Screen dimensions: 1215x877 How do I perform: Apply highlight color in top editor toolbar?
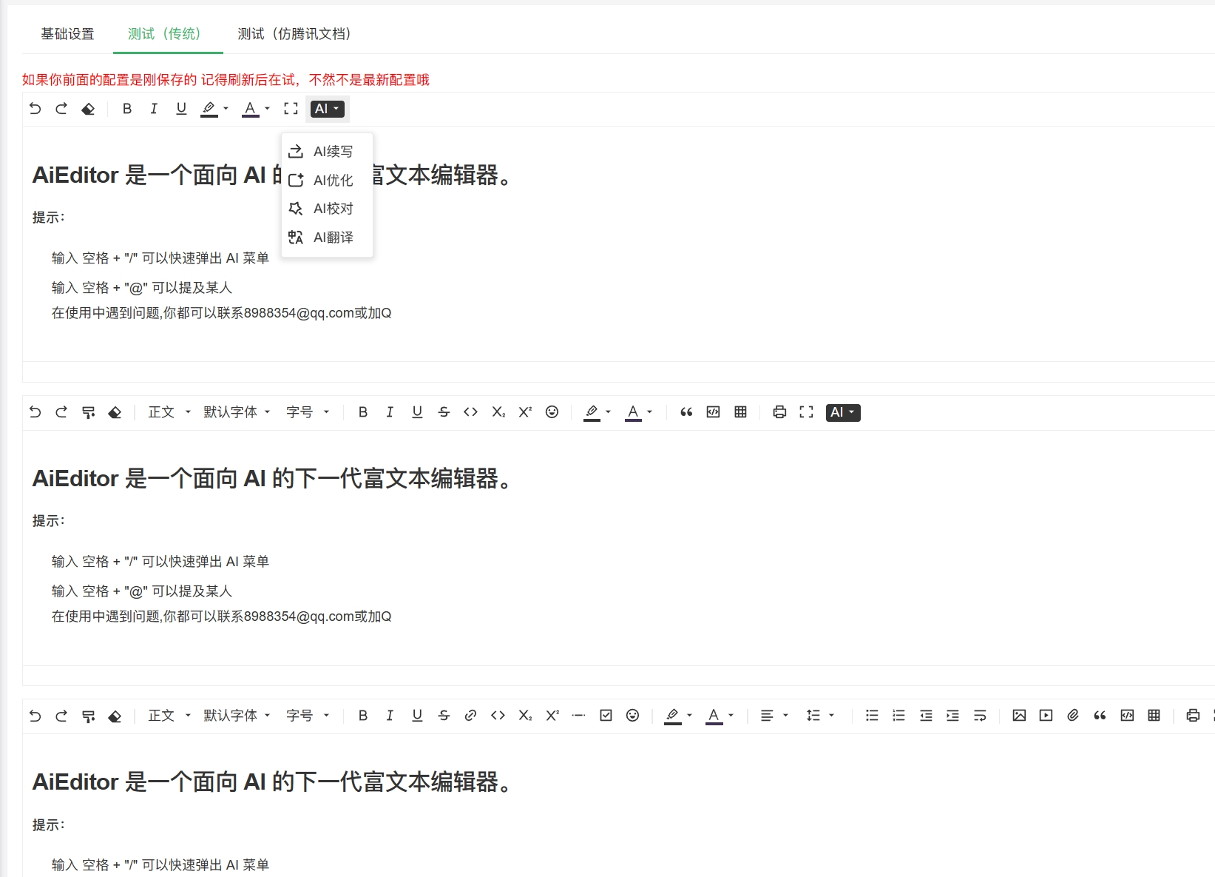(209, 109)
